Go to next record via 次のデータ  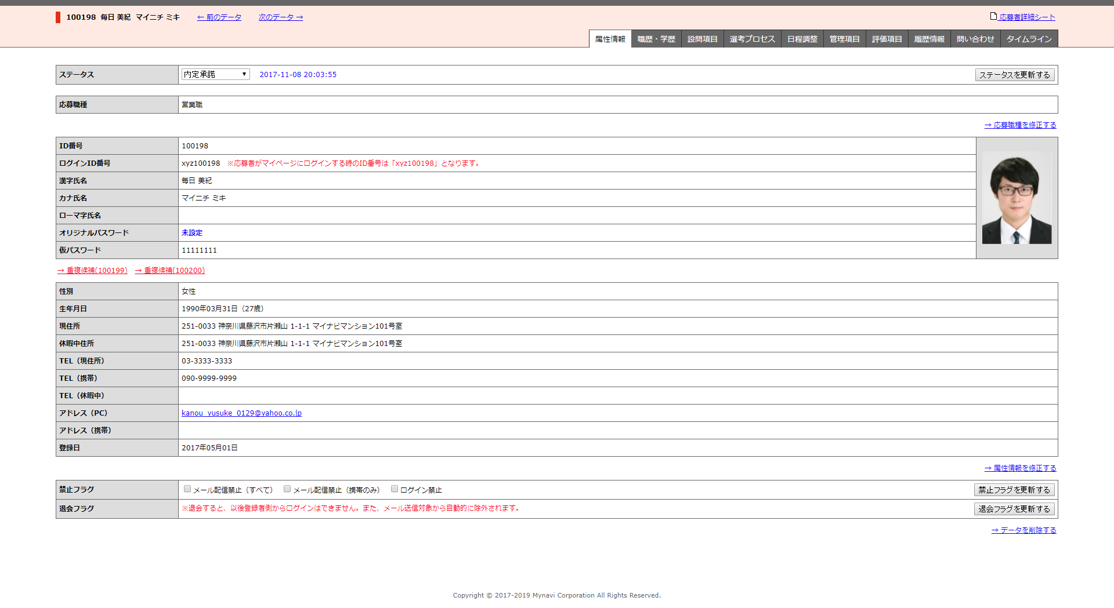(281, 17)
